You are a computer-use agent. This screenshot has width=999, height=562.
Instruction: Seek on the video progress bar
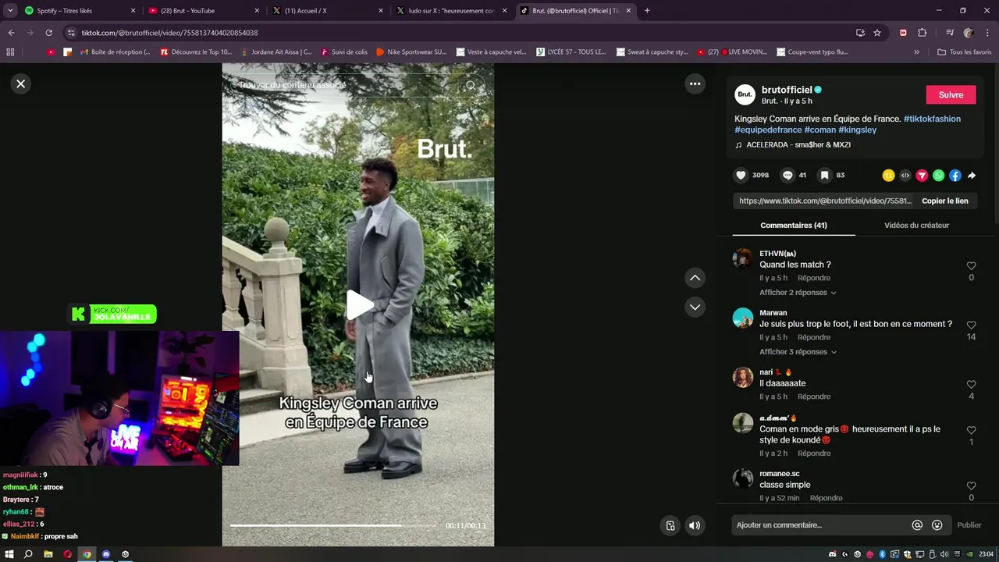point(333,526)
